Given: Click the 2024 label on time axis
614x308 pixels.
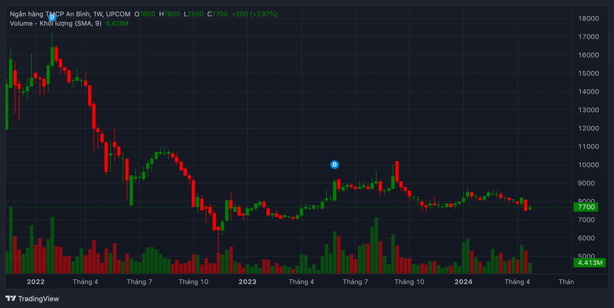Looking at the screenshot, I should pos(463,282).
